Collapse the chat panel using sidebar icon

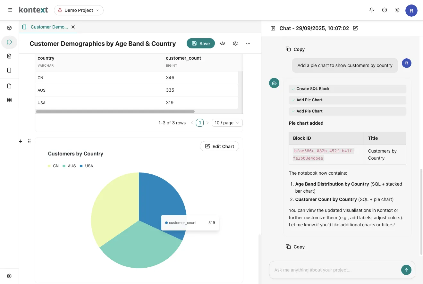[273, 28]
